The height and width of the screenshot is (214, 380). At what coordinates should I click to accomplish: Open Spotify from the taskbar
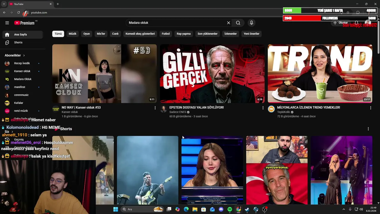coord(230,209)
